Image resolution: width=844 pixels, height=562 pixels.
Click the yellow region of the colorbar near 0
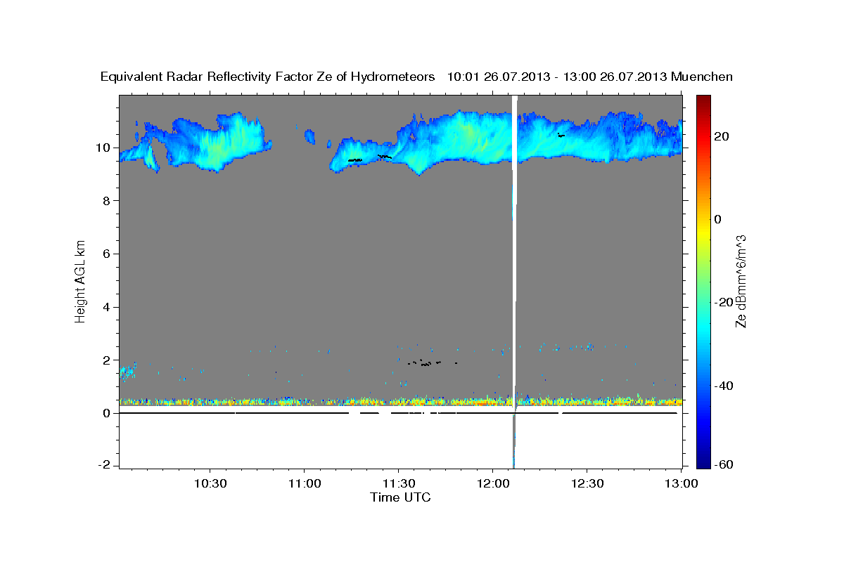[x=703, y=228]
